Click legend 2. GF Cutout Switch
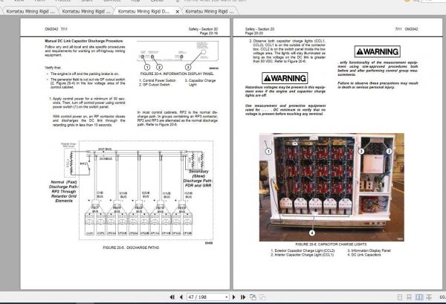 tap(155, 85)
